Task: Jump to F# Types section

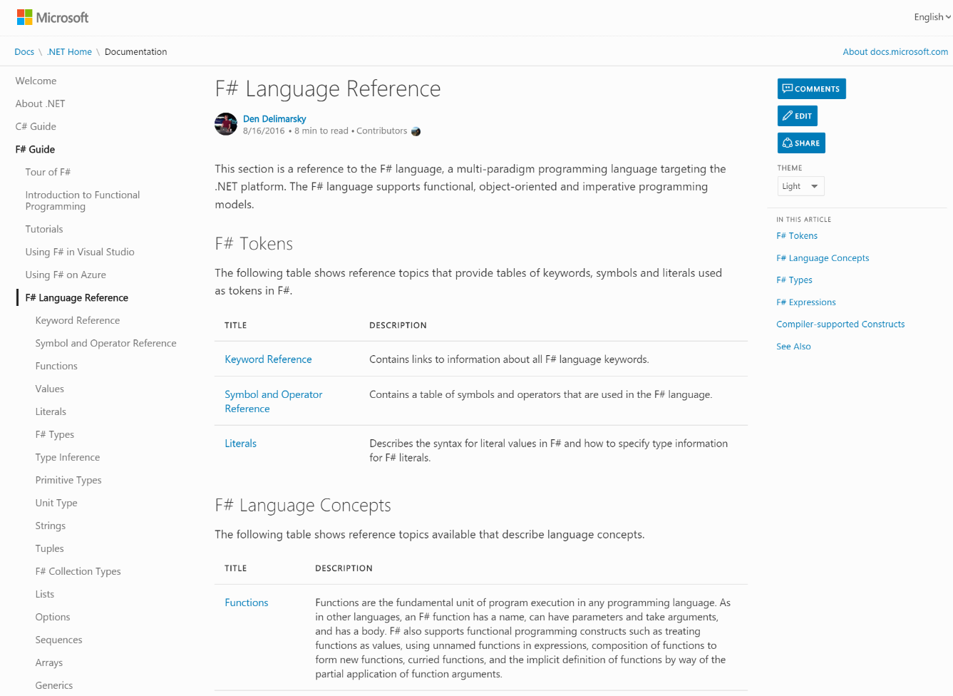Action: pos(794,280)
